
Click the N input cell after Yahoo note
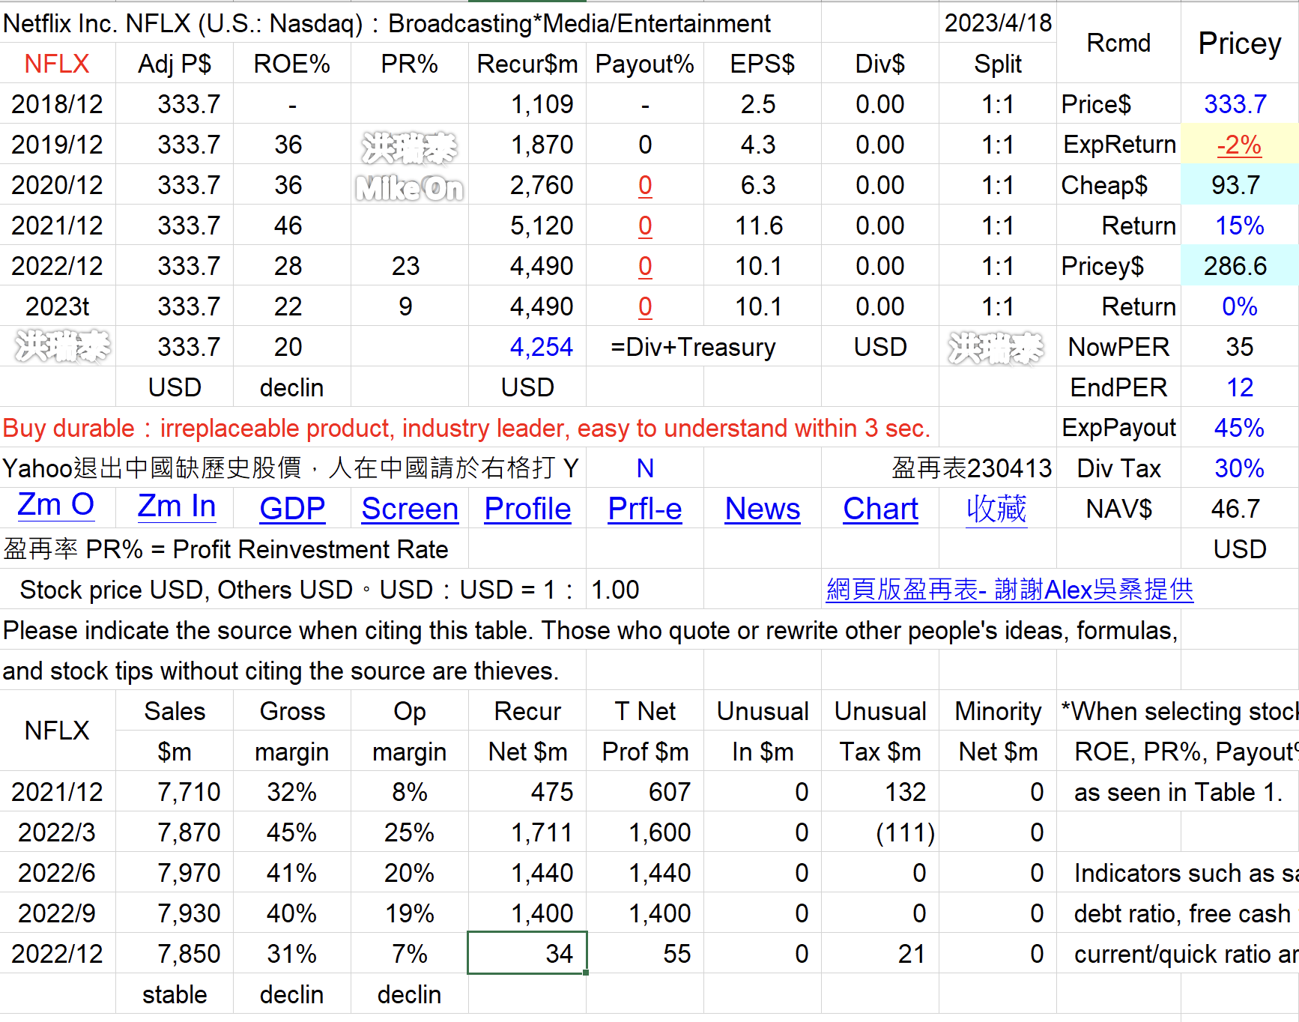click(645, 468)
